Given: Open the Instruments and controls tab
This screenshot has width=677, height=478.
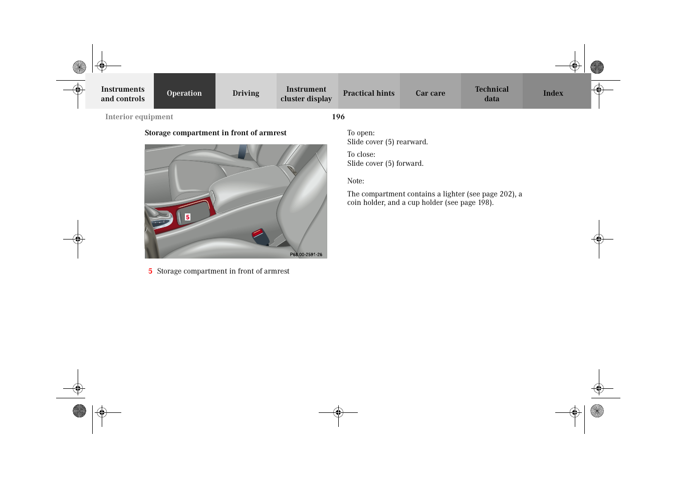Looking at the screenshot, I should [x=120, y=91].
